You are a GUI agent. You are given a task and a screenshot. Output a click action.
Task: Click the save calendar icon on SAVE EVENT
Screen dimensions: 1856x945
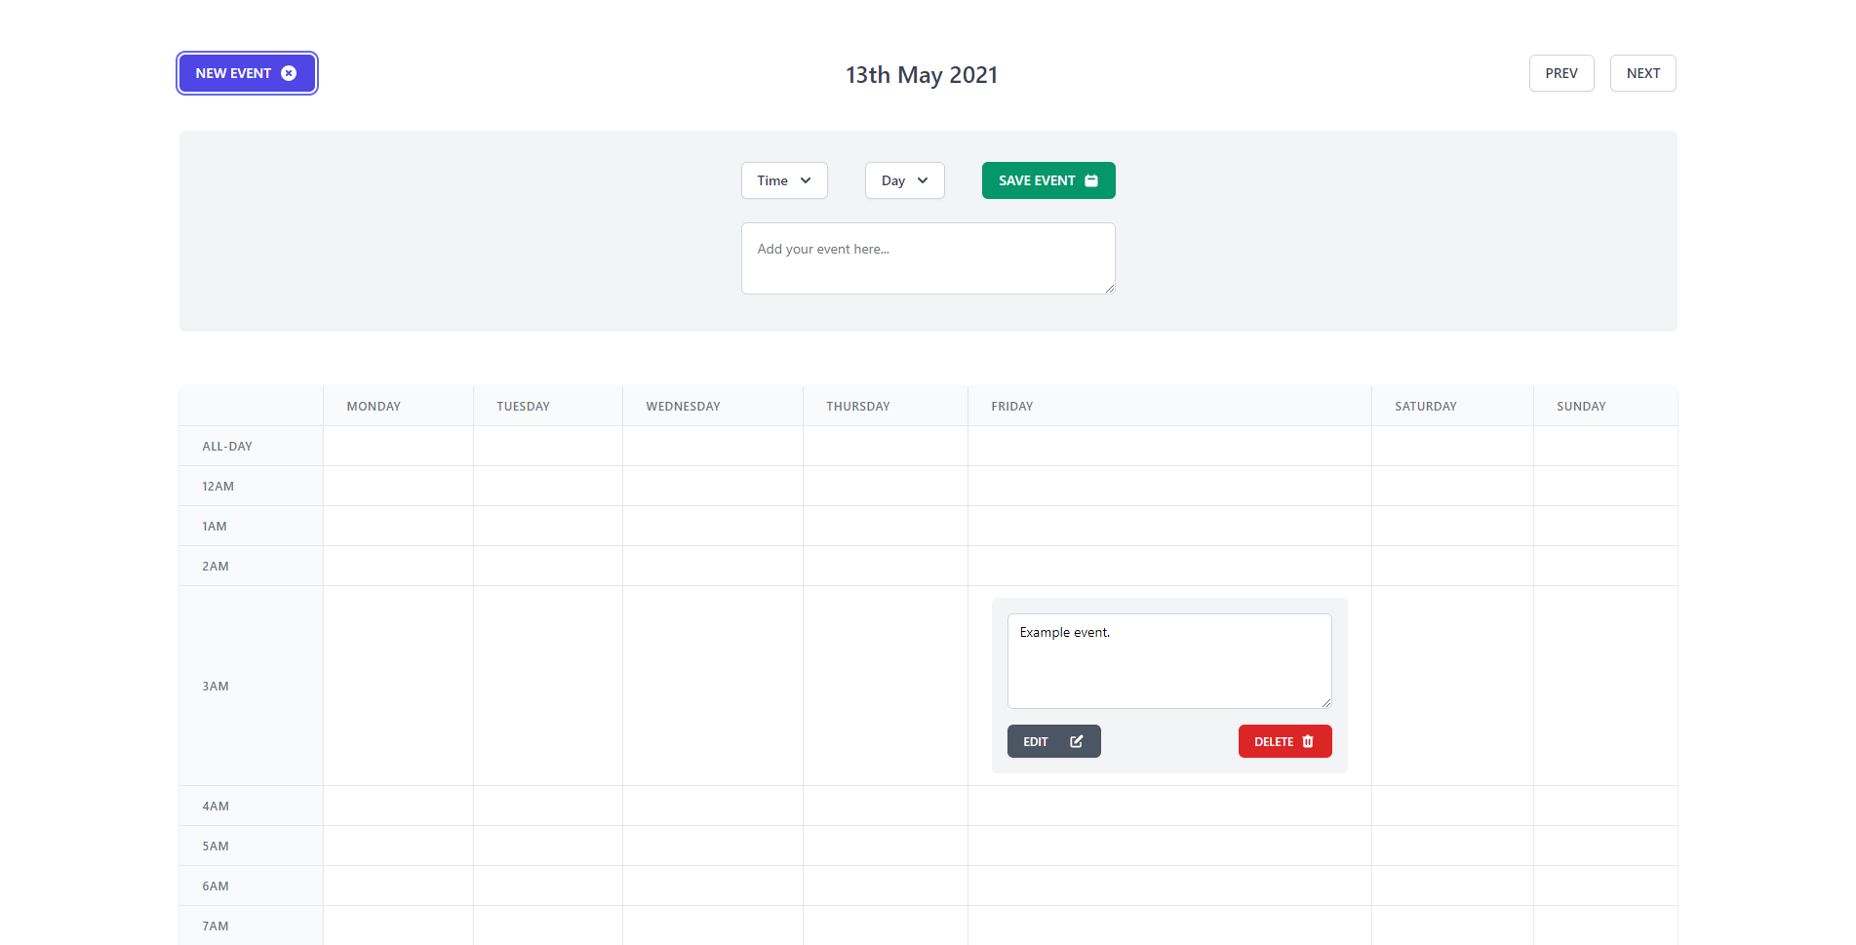1090,179
